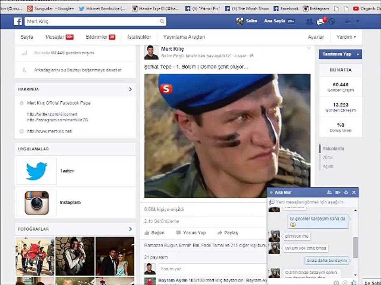Open the Sungurlar - Google+ bookmark
Viewport: 381px width, 285px height.
[51, 8]
